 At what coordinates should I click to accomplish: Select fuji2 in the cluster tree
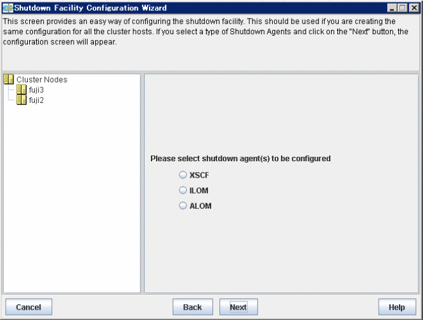click(36, 100)
